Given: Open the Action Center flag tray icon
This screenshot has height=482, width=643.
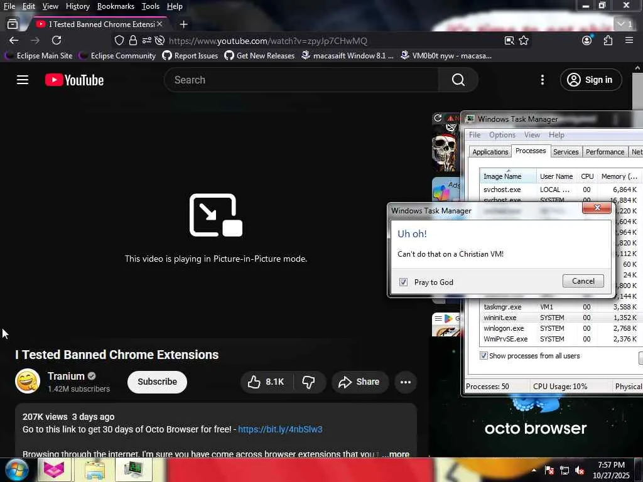Looking at the screenshot, I should click(x=549, y=471).
